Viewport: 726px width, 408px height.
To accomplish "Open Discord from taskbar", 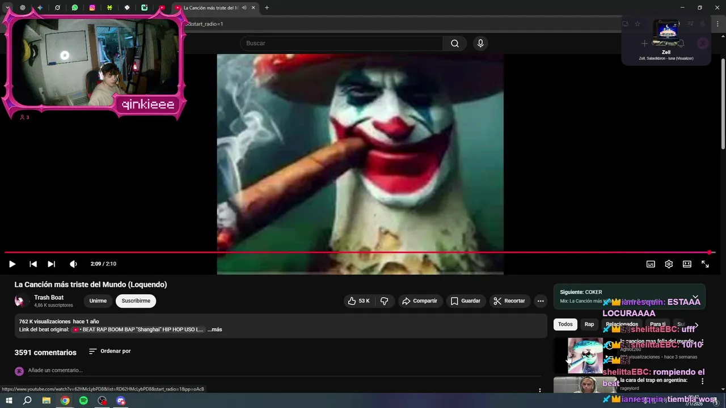I will pyautogui.click(x=121, y=401).
